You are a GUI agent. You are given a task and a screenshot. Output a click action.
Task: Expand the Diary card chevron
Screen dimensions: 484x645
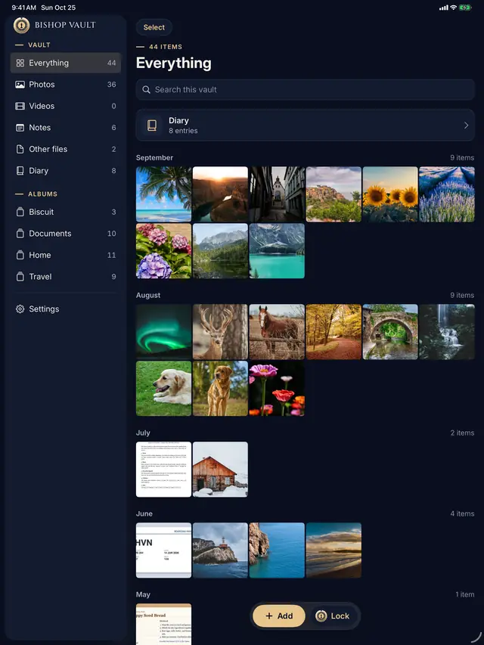[x=466, y=125]
